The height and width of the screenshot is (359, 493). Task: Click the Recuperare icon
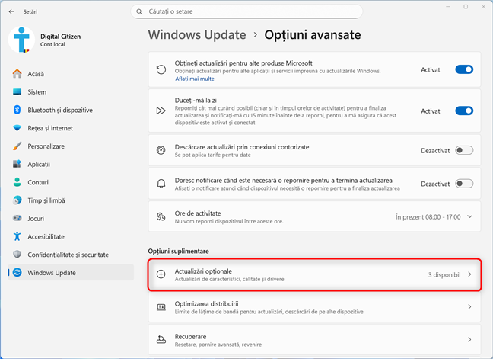161,339
